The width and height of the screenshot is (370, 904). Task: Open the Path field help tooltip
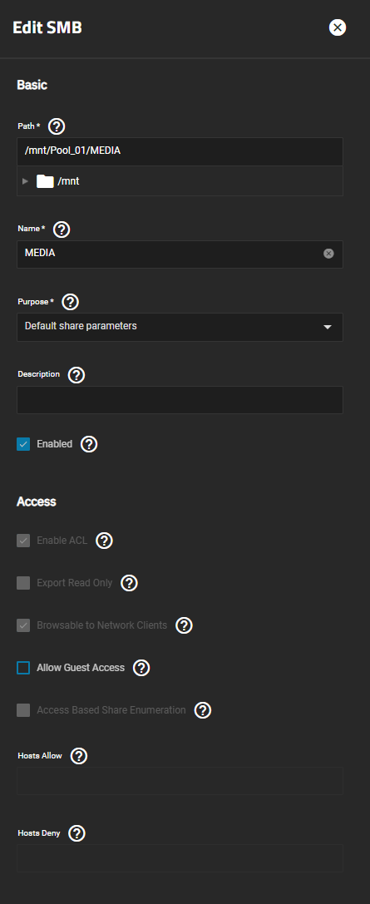pos(57,126)
